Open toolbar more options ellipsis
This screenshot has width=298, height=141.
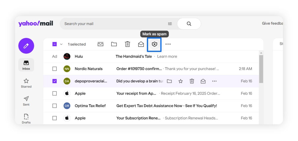[x=168, y=44]
